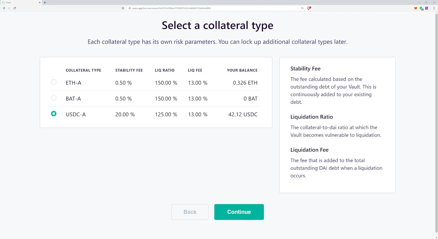This screenshot has width=438, height=239.
Task: Toggle the USDC-A collateral radio button
Action: (54, 114)
